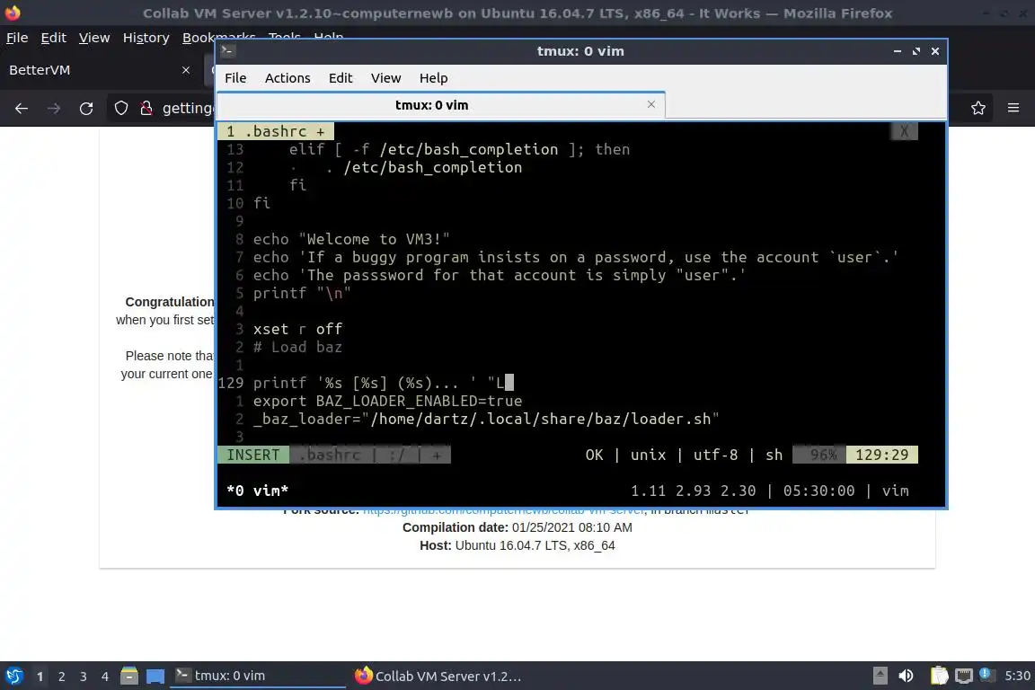The width and height of the screenshot is (1035, 690).
Task: Open Firefox's View menu
Action: pyautogui.click(x=94, y=38)
